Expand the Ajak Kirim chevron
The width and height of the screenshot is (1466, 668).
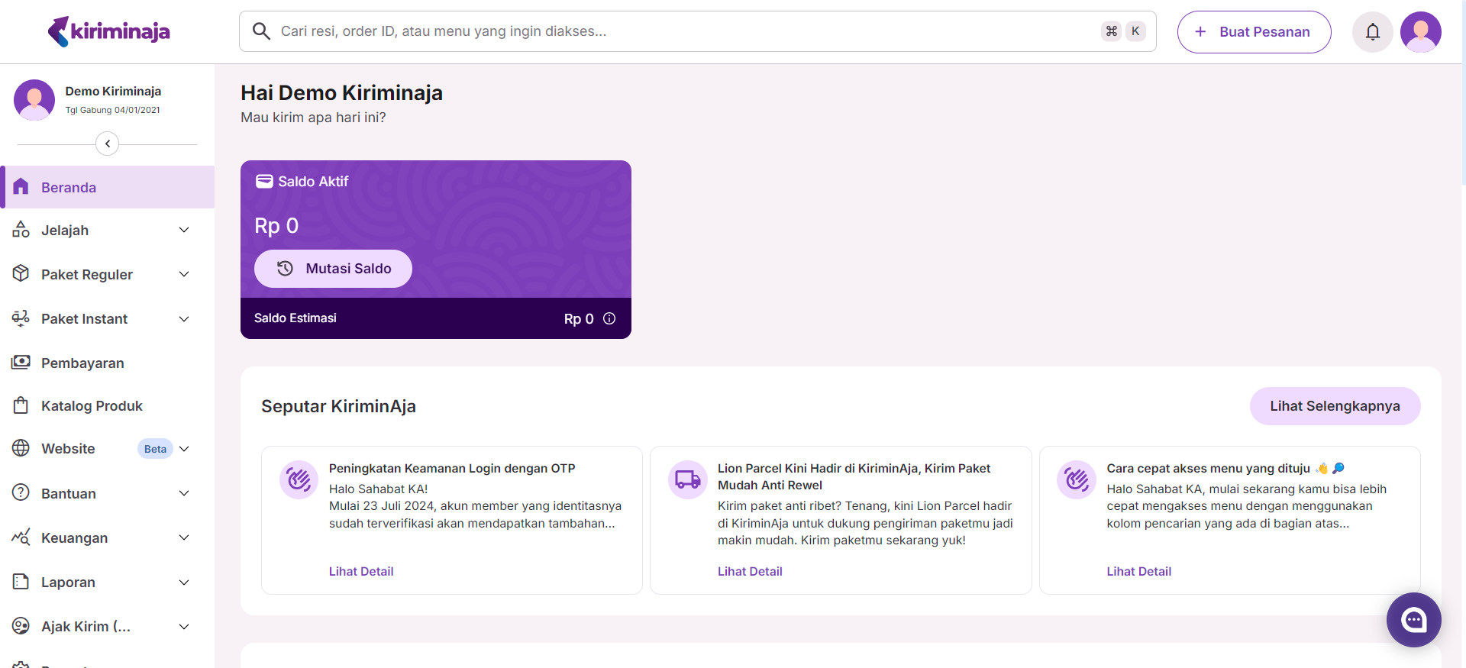[184, 627]
